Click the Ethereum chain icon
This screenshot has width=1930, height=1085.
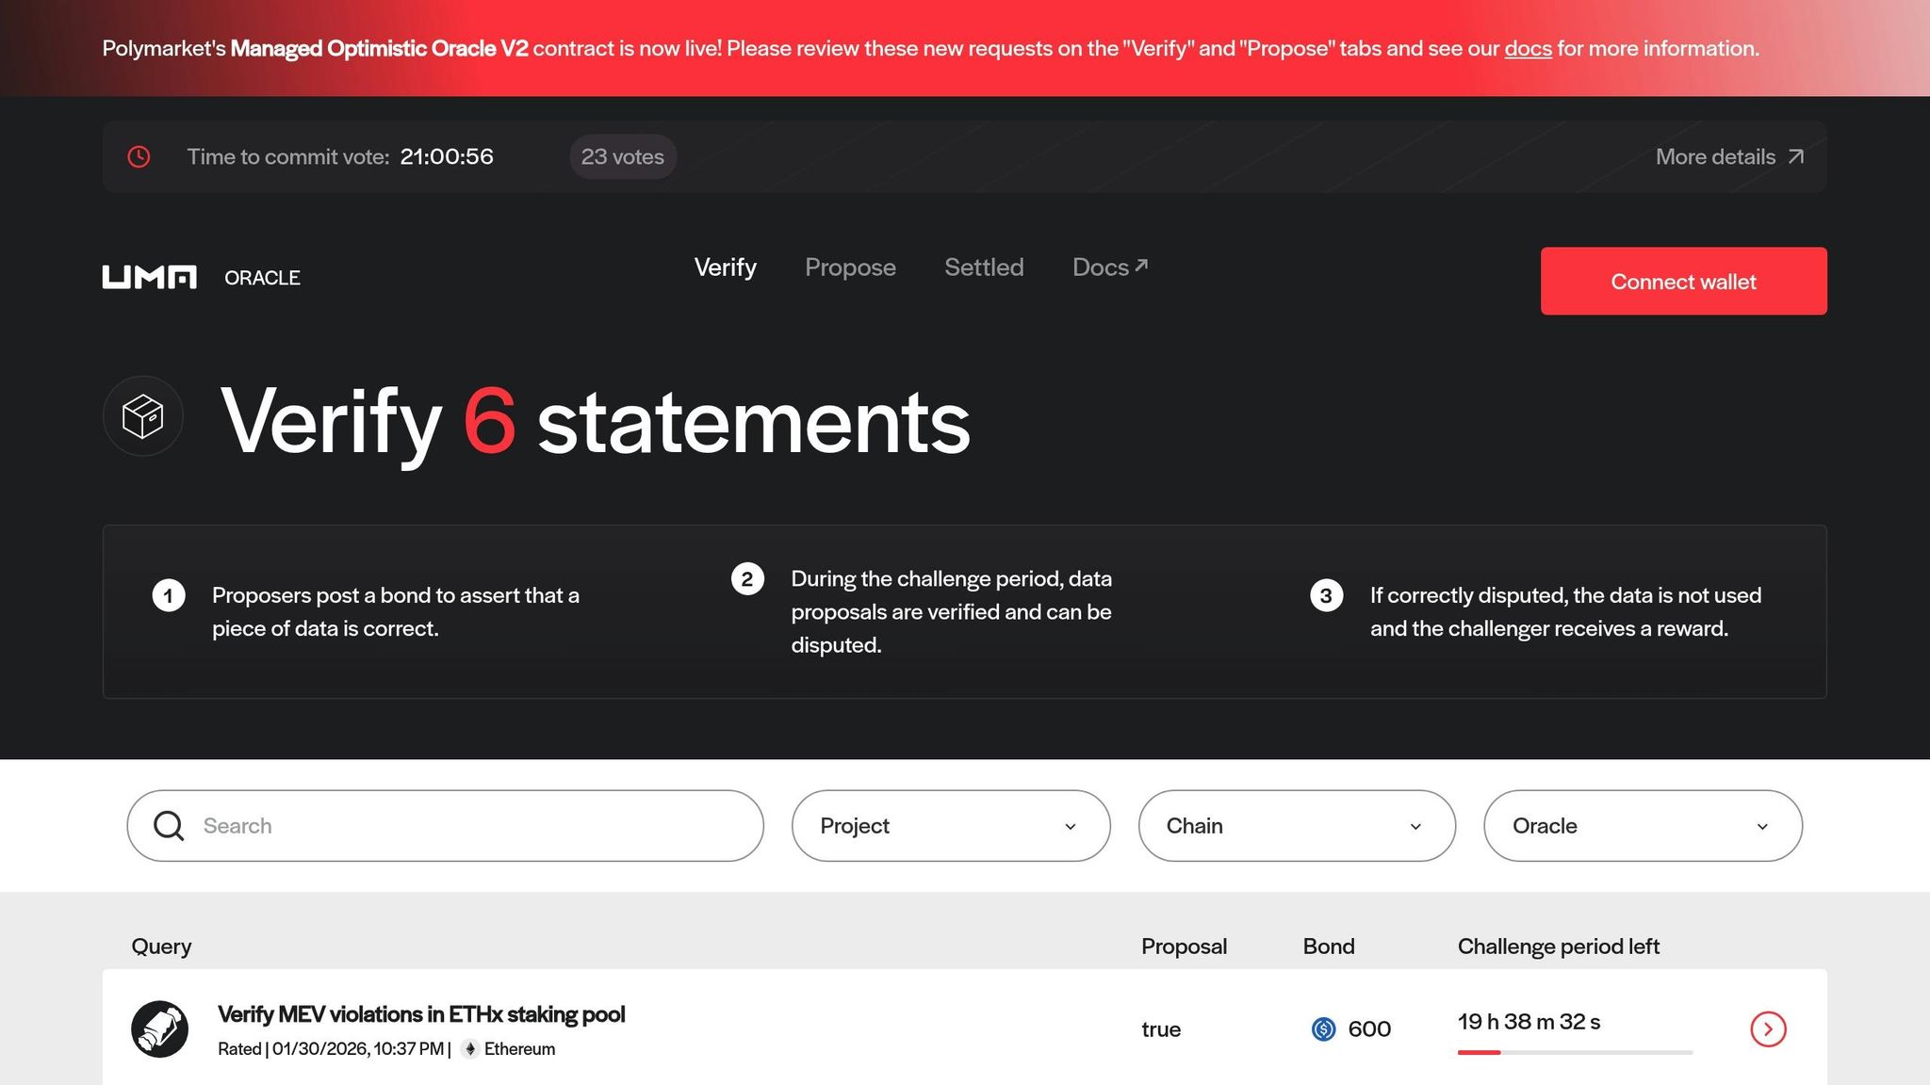pos(469,1049)
